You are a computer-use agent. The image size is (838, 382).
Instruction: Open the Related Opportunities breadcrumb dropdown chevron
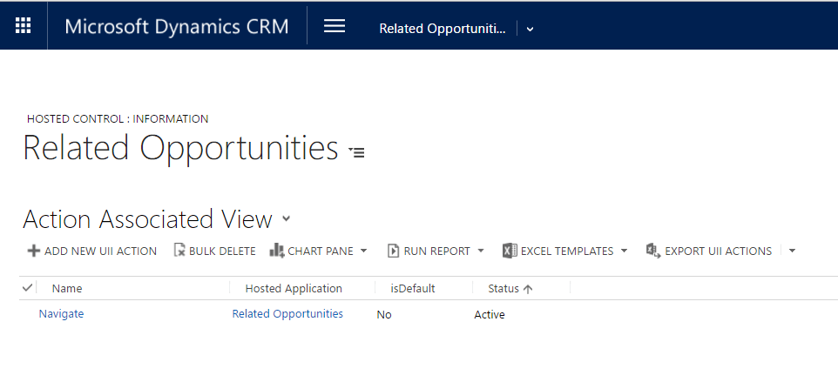(x=531, y=29)
